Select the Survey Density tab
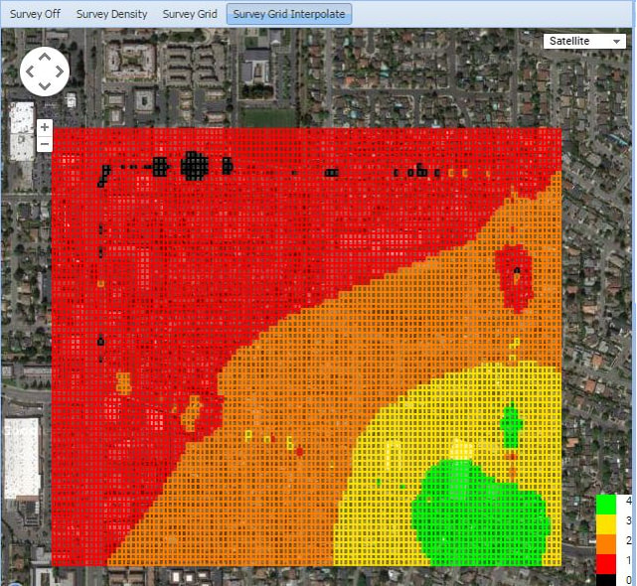This screenshot has height=586, width=637. coord(111,14)
